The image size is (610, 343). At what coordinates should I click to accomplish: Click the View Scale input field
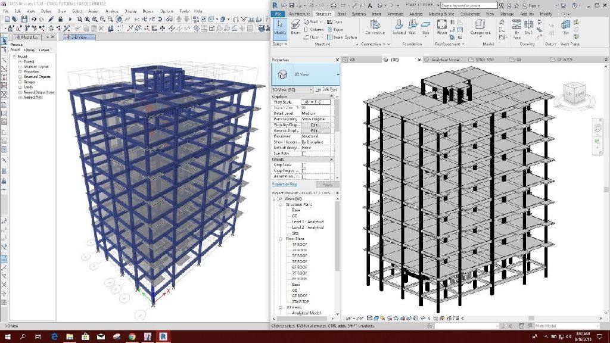[316, 102]
